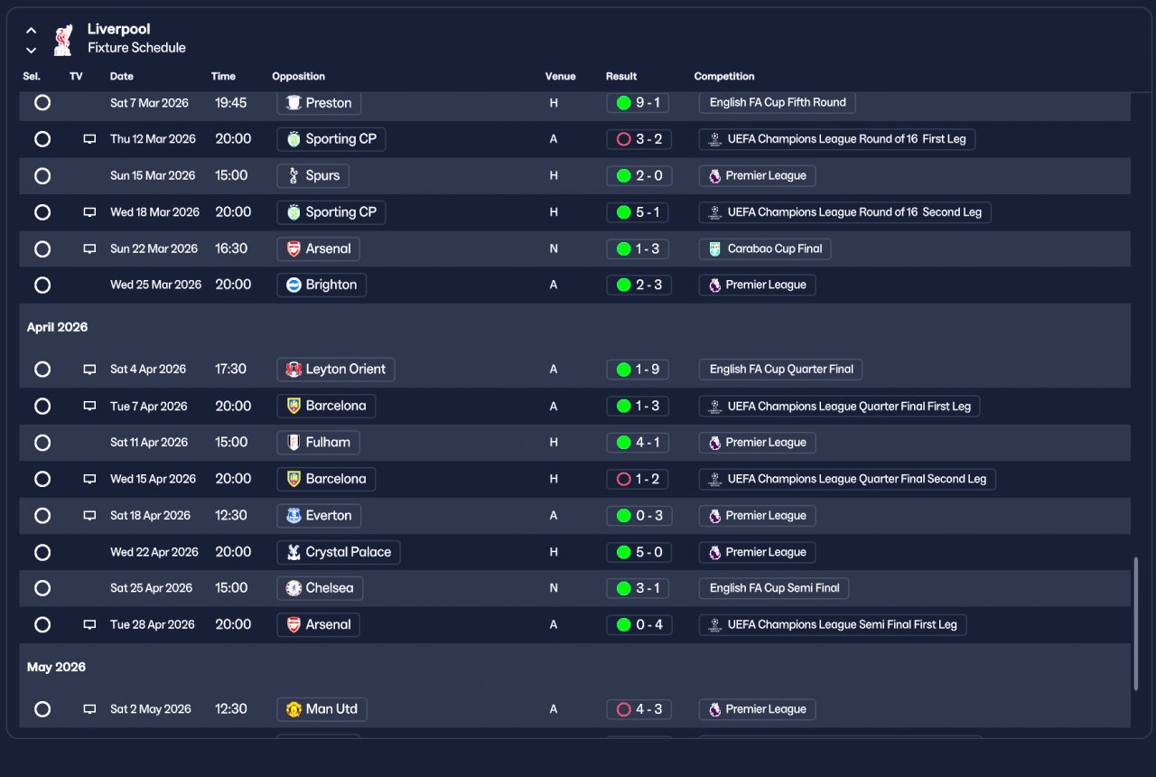Sort by the Competition column header

724,77
